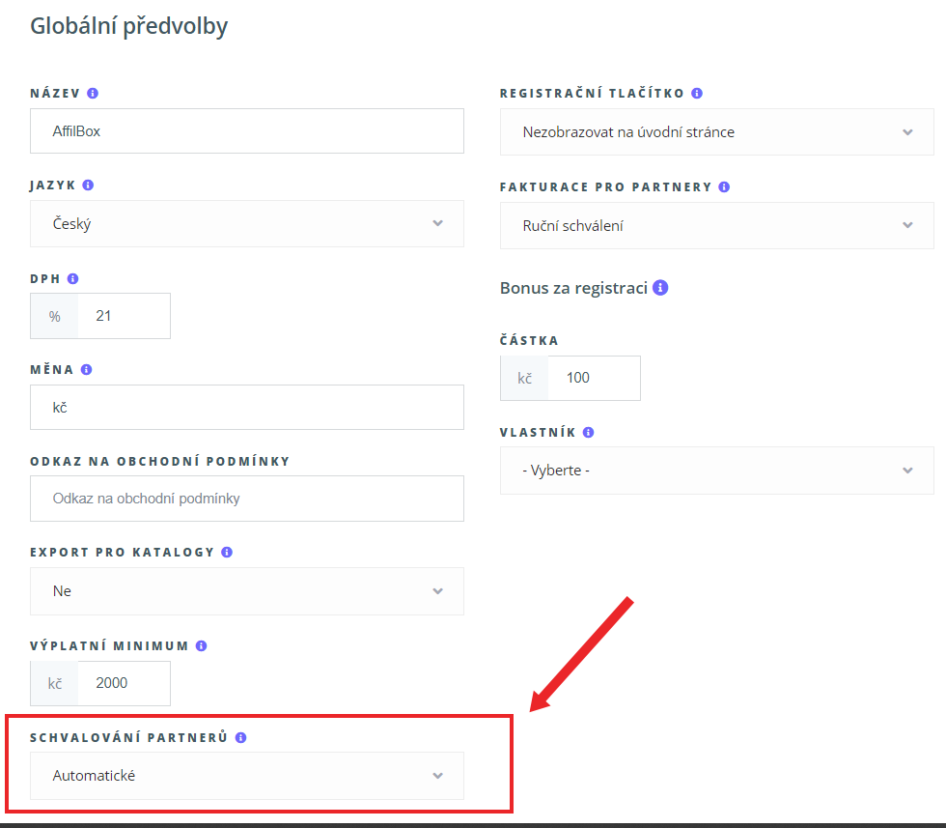946x828 pixels.
Task: Open the Automatické partner approval dropdown
Action: (x=247, y=776)
